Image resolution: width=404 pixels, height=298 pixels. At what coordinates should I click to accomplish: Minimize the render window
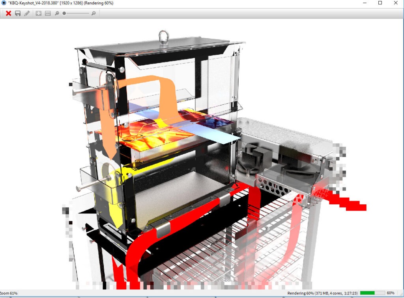(x=365, y=3)
